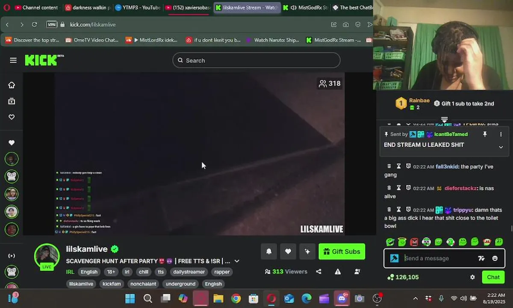Screen dimensions: 513x308
Task: Open the Discover the top str bookmark
Action: 32,40
